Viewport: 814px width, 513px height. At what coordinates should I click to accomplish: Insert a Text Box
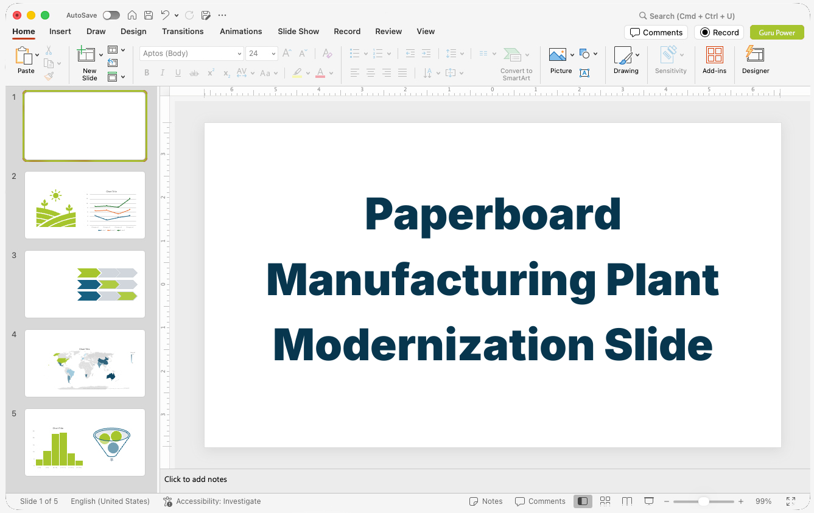[x=584, y=73]
